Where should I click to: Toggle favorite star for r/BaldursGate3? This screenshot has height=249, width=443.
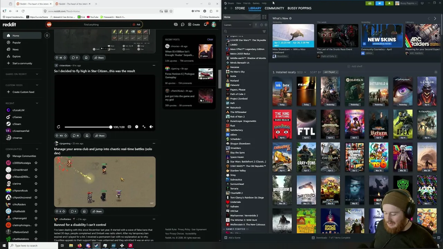[x=36, y=232]
